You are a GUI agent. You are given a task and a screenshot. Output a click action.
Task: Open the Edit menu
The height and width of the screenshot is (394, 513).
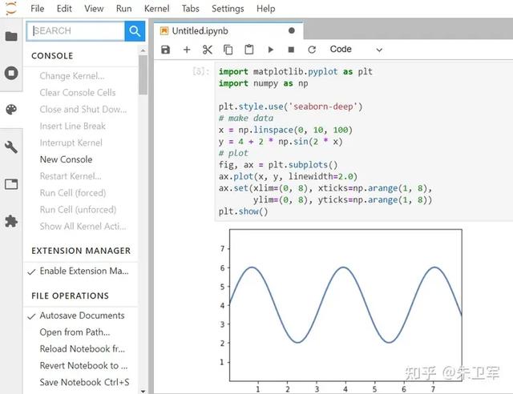[64, 9]
